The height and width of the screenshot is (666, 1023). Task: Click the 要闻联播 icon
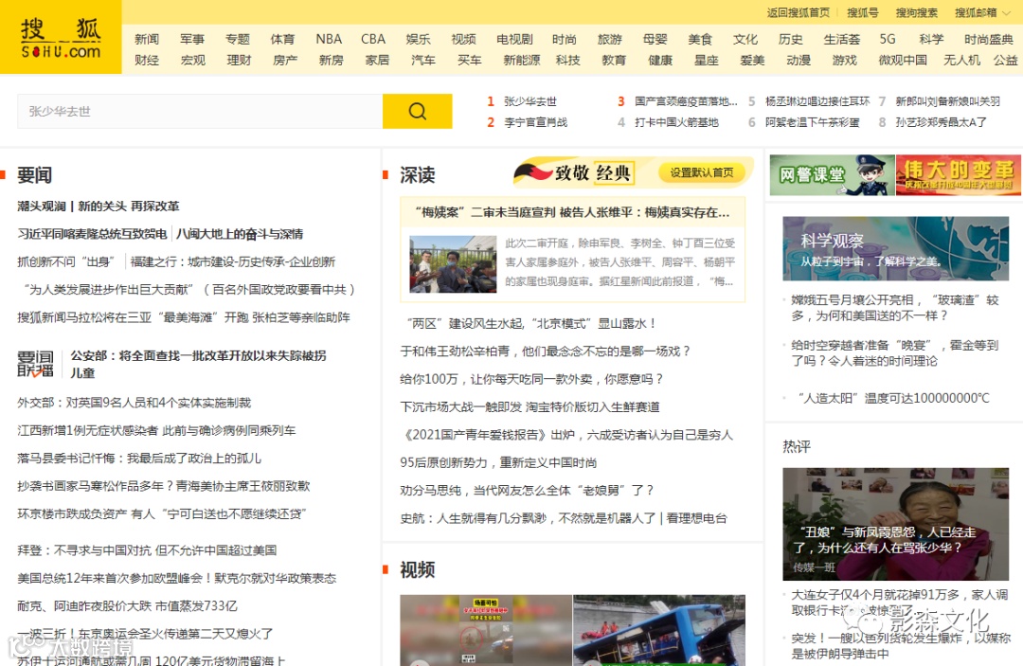click(x=36, y=364)
